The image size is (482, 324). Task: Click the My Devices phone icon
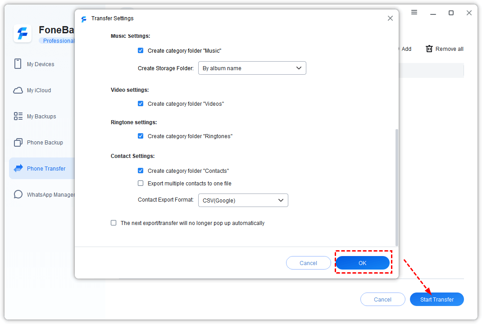coord(18,64)
